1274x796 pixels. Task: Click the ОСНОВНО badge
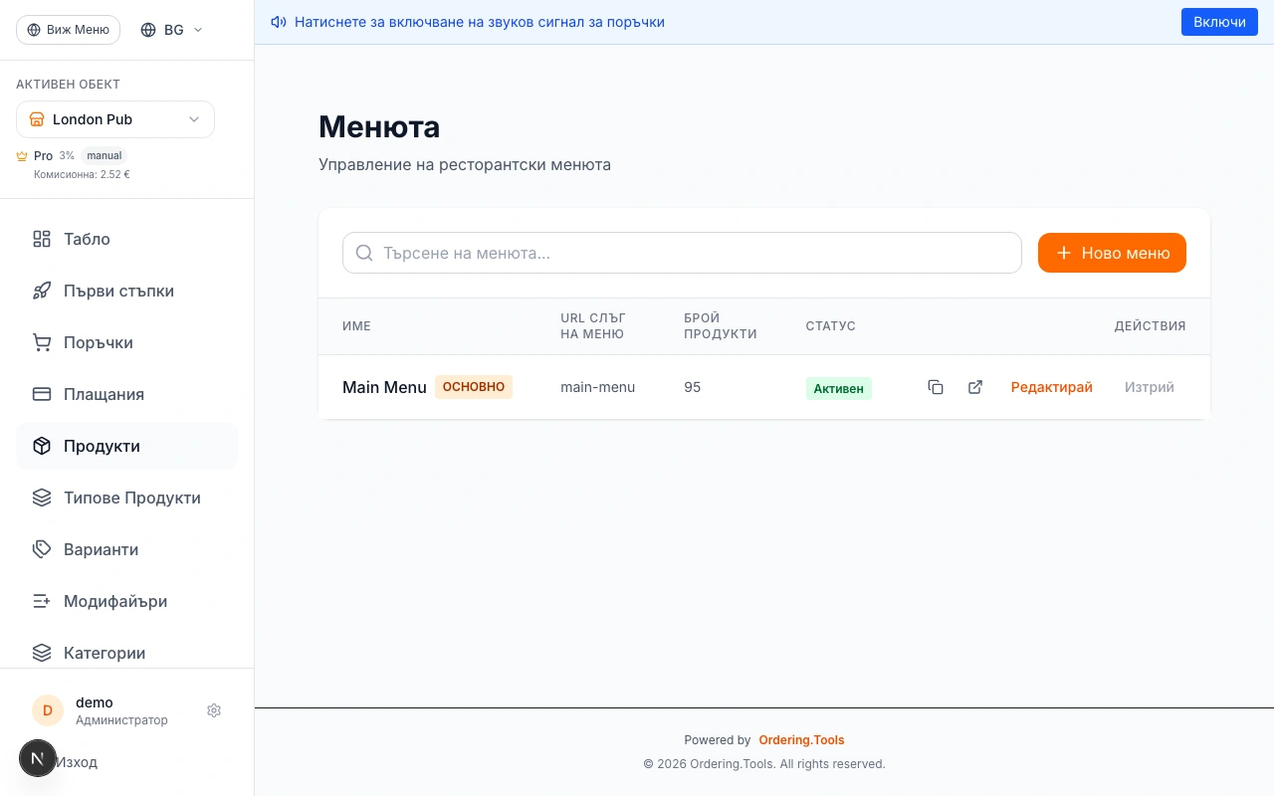click(474, 387)
